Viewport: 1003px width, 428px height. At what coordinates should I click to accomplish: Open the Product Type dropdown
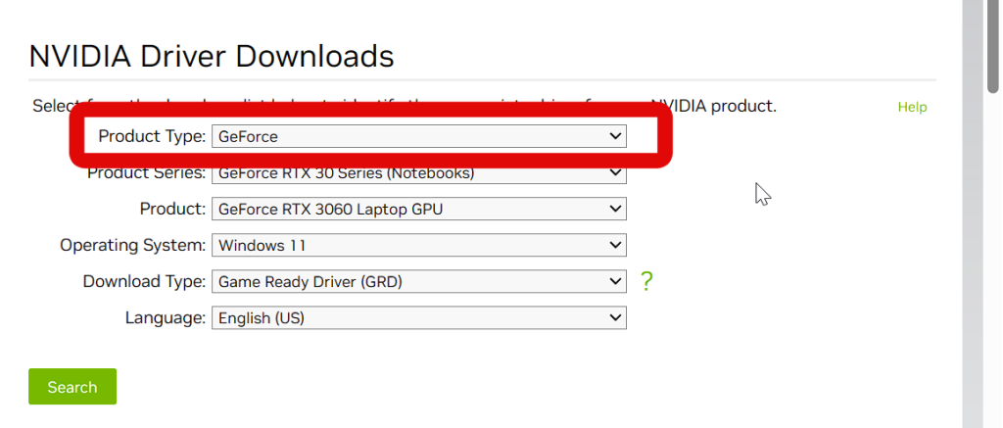(419, 137)
